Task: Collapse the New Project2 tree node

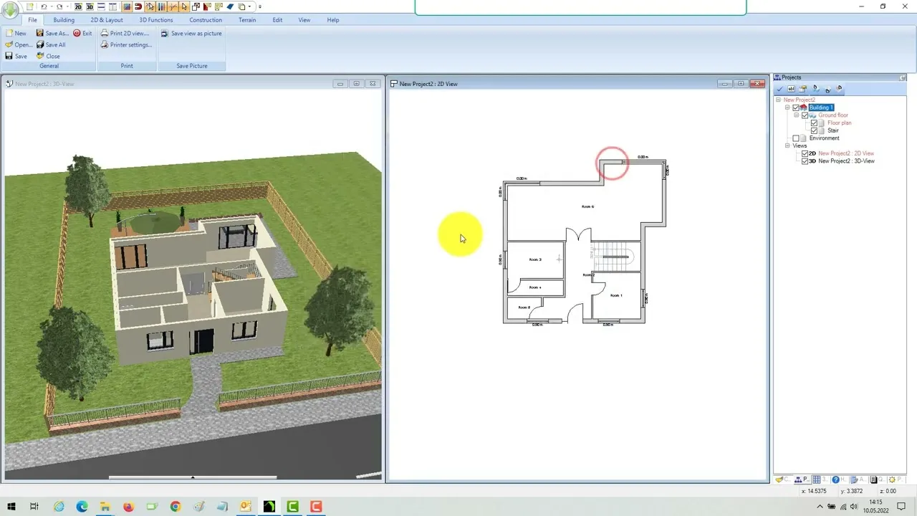Action: coord(778,100)
